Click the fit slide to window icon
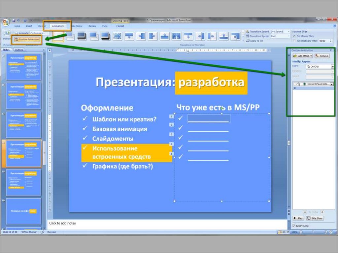The width and height of the screenshot is (338, 253). [331, 232]
